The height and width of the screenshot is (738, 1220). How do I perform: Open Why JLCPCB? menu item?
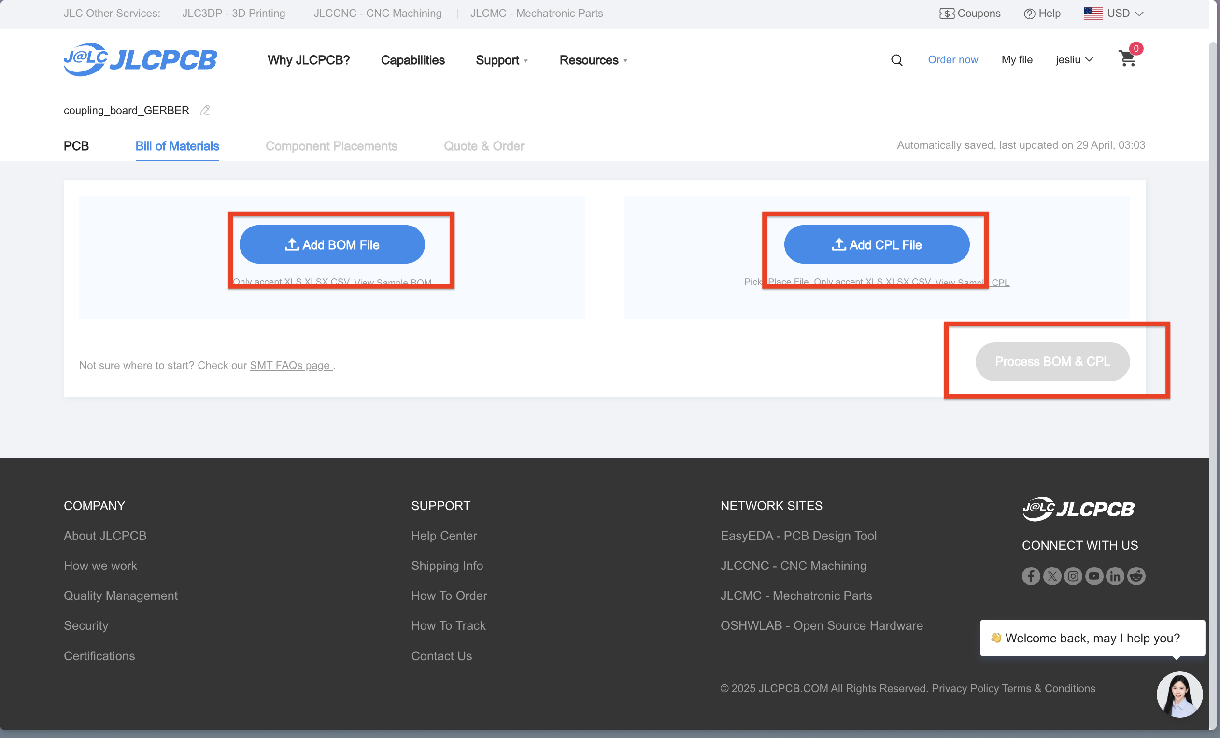tap(309, 60)
